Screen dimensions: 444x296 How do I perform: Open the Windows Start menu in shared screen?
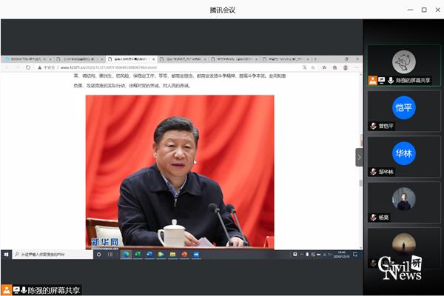[x=6, y=254]
